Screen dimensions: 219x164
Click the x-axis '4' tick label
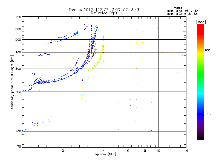104,151
